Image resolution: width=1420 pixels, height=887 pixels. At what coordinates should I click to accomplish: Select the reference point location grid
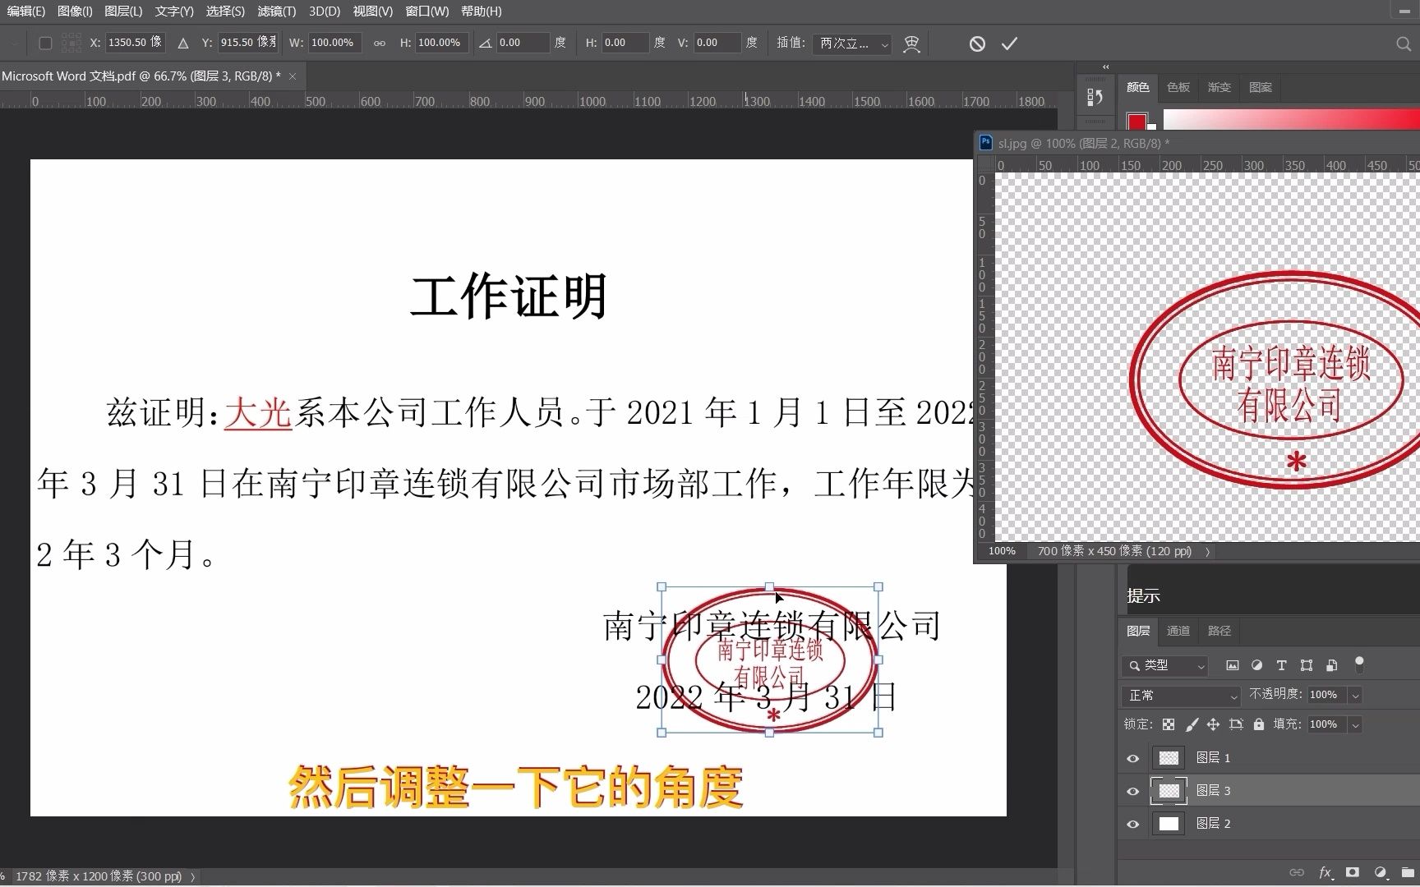(x=71, y=44)
